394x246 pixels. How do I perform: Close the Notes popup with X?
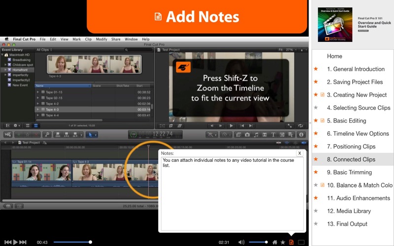click(x=299, y=153)
